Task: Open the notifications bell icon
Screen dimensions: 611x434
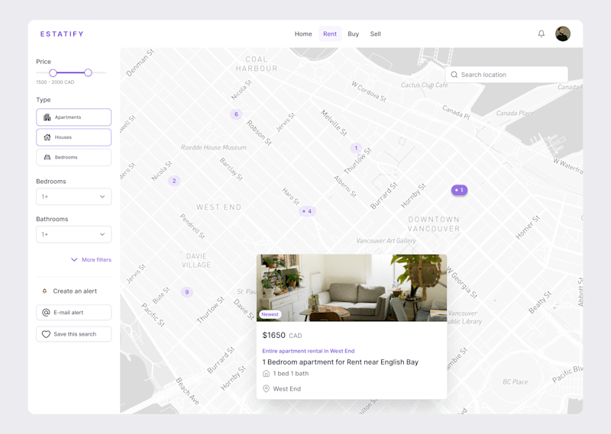Action: tap(541, 34)
